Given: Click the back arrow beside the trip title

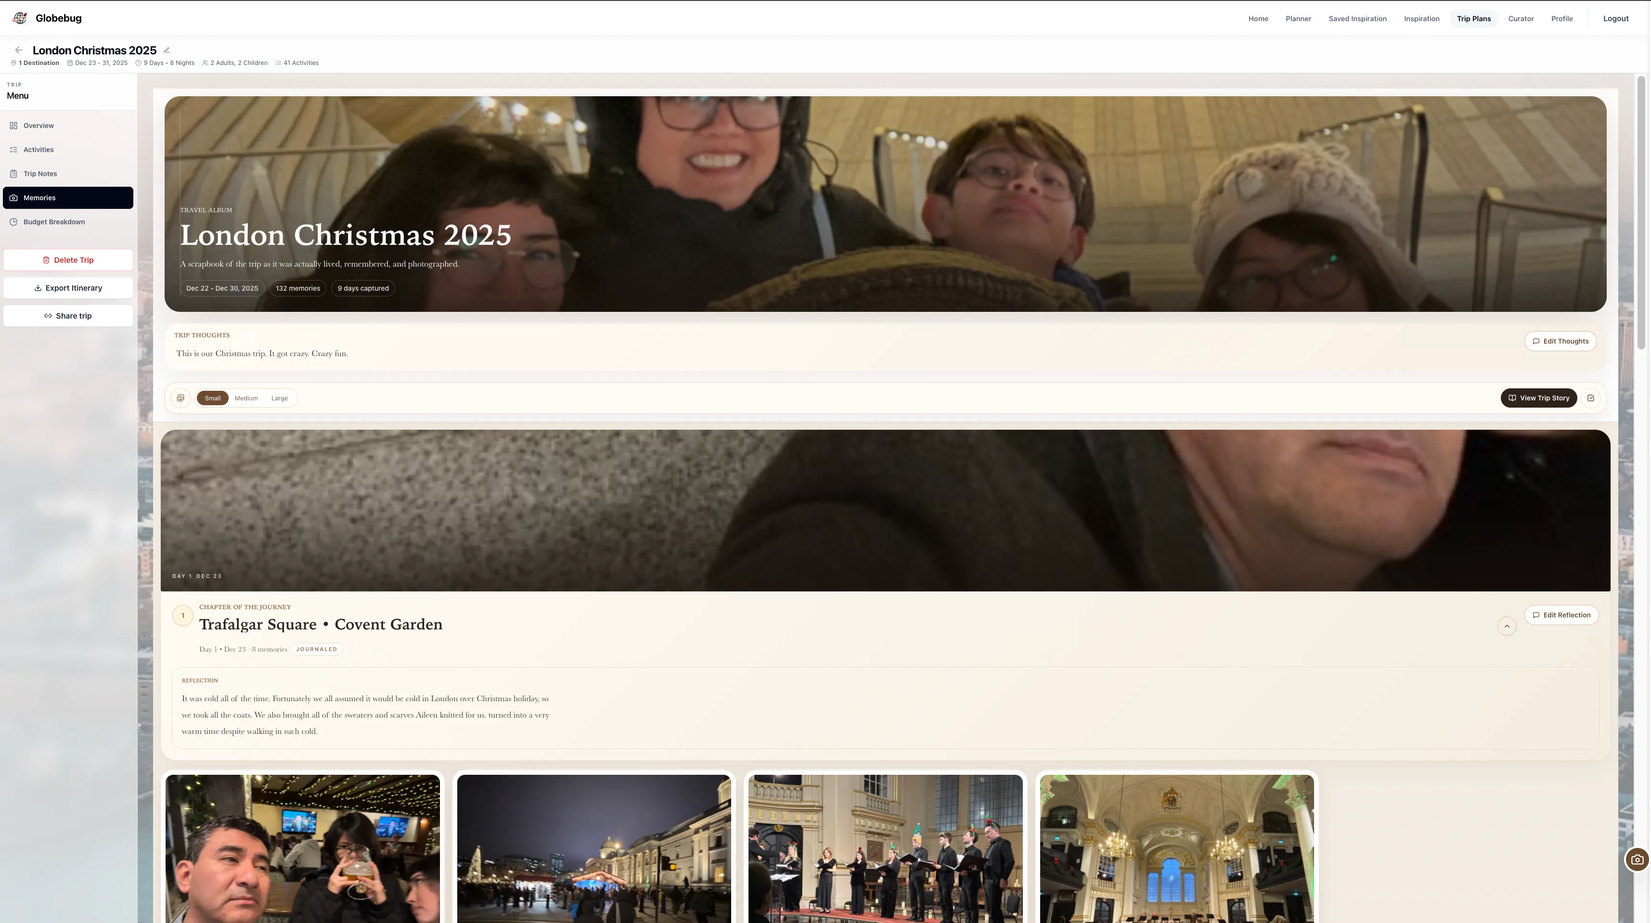Looking at the screenshot, I should click(19, 50).
